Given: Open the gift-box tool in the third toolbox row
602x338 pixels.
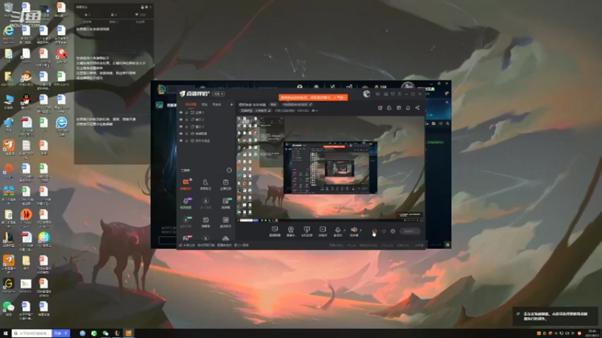Looking at the screenshot, I should (x=205, y=222).
